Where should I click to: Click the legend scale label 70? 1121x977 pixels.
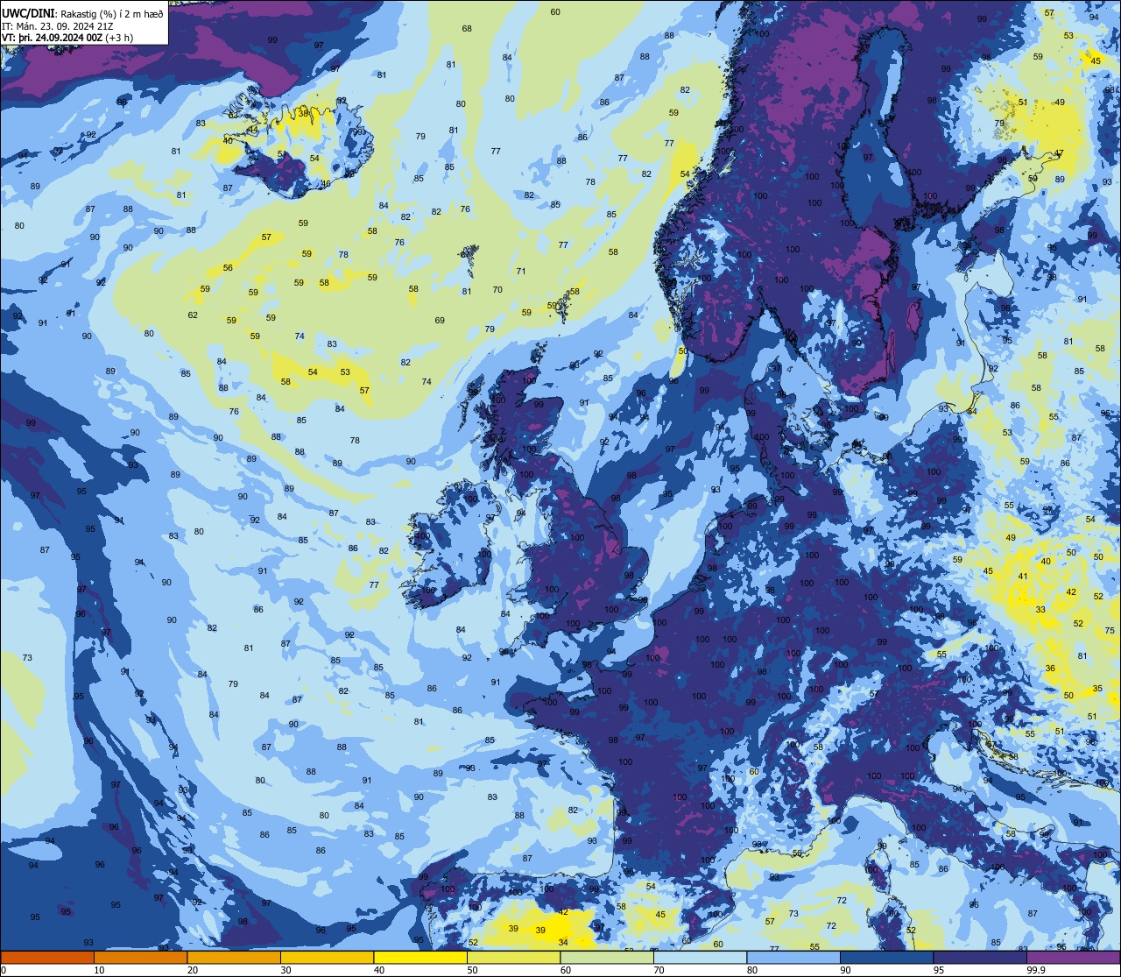[659, 970]
